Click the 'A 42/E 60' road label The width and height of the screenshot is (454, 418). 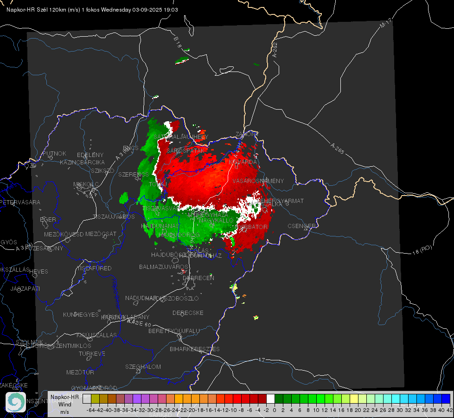coord(139,323)
